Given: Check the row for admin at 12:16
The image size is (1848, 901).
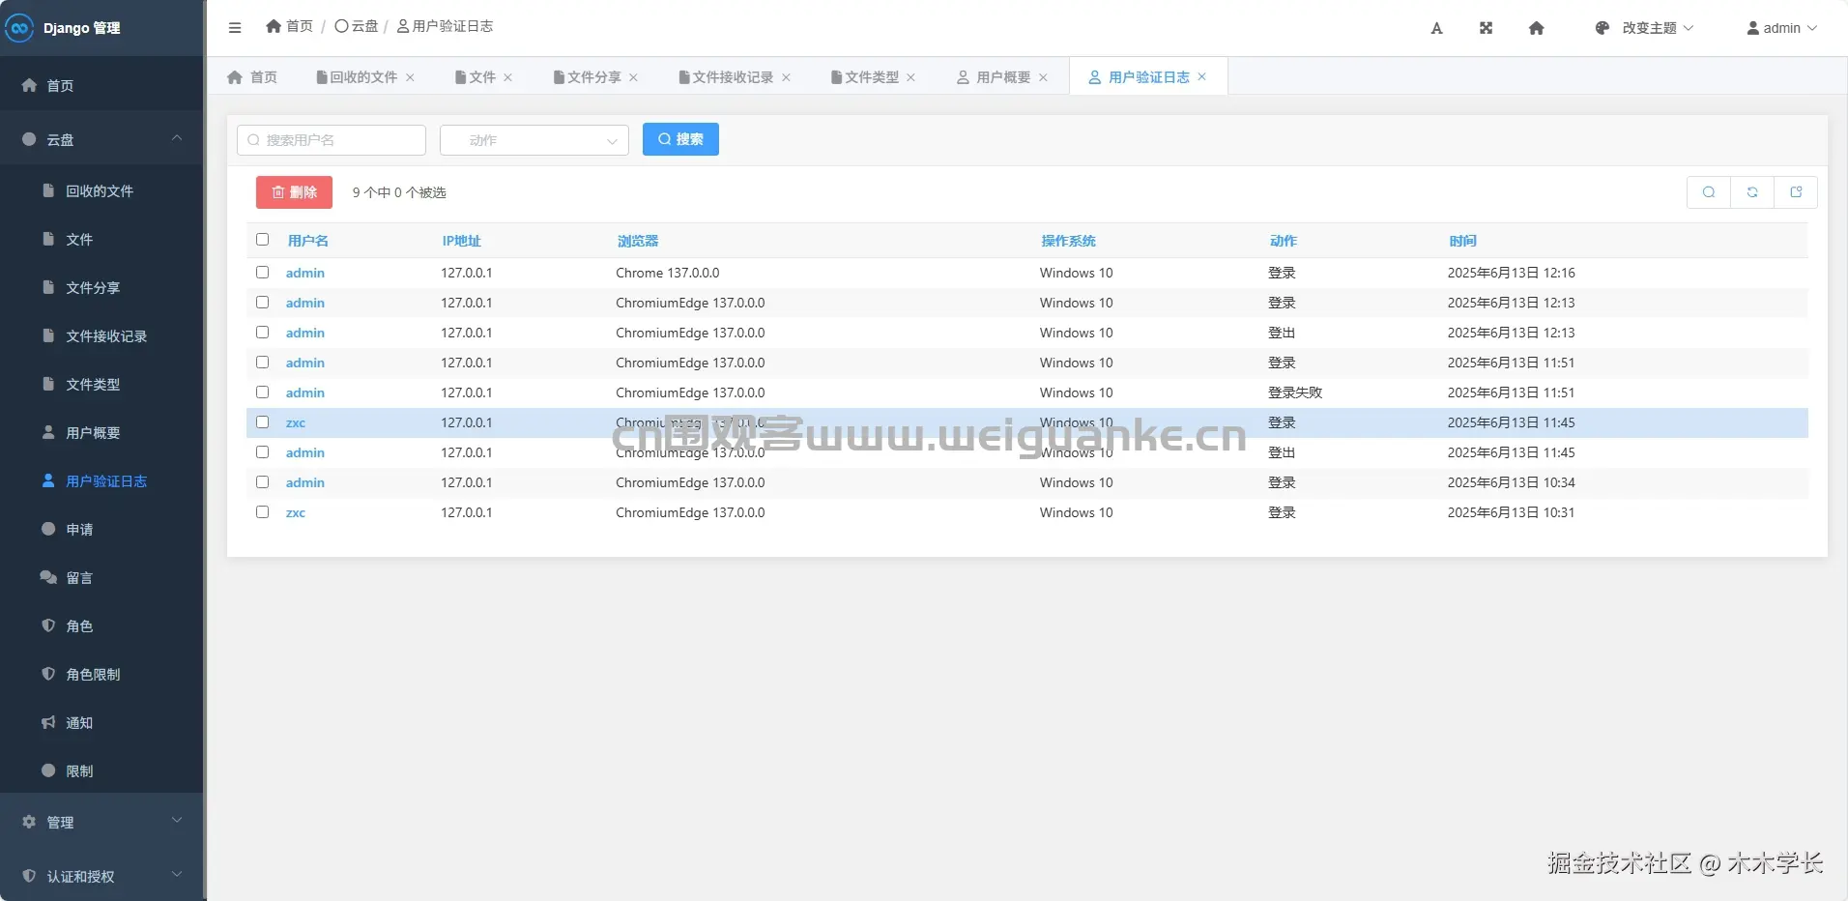Looking at the screenshot, I should click(262, 273).
